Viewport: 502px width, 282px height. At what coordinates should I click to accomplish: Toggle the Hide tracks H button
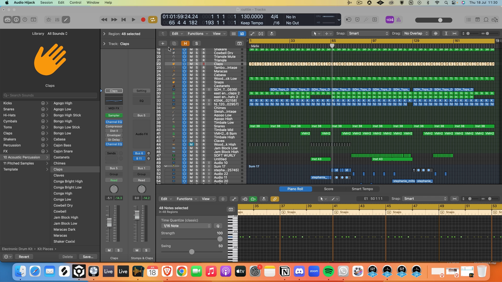[x=185, y=43]
